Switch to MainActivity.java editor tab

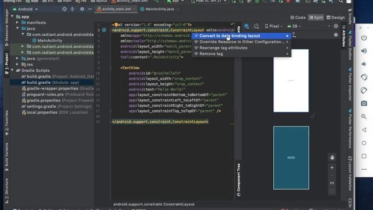(159, 9)
